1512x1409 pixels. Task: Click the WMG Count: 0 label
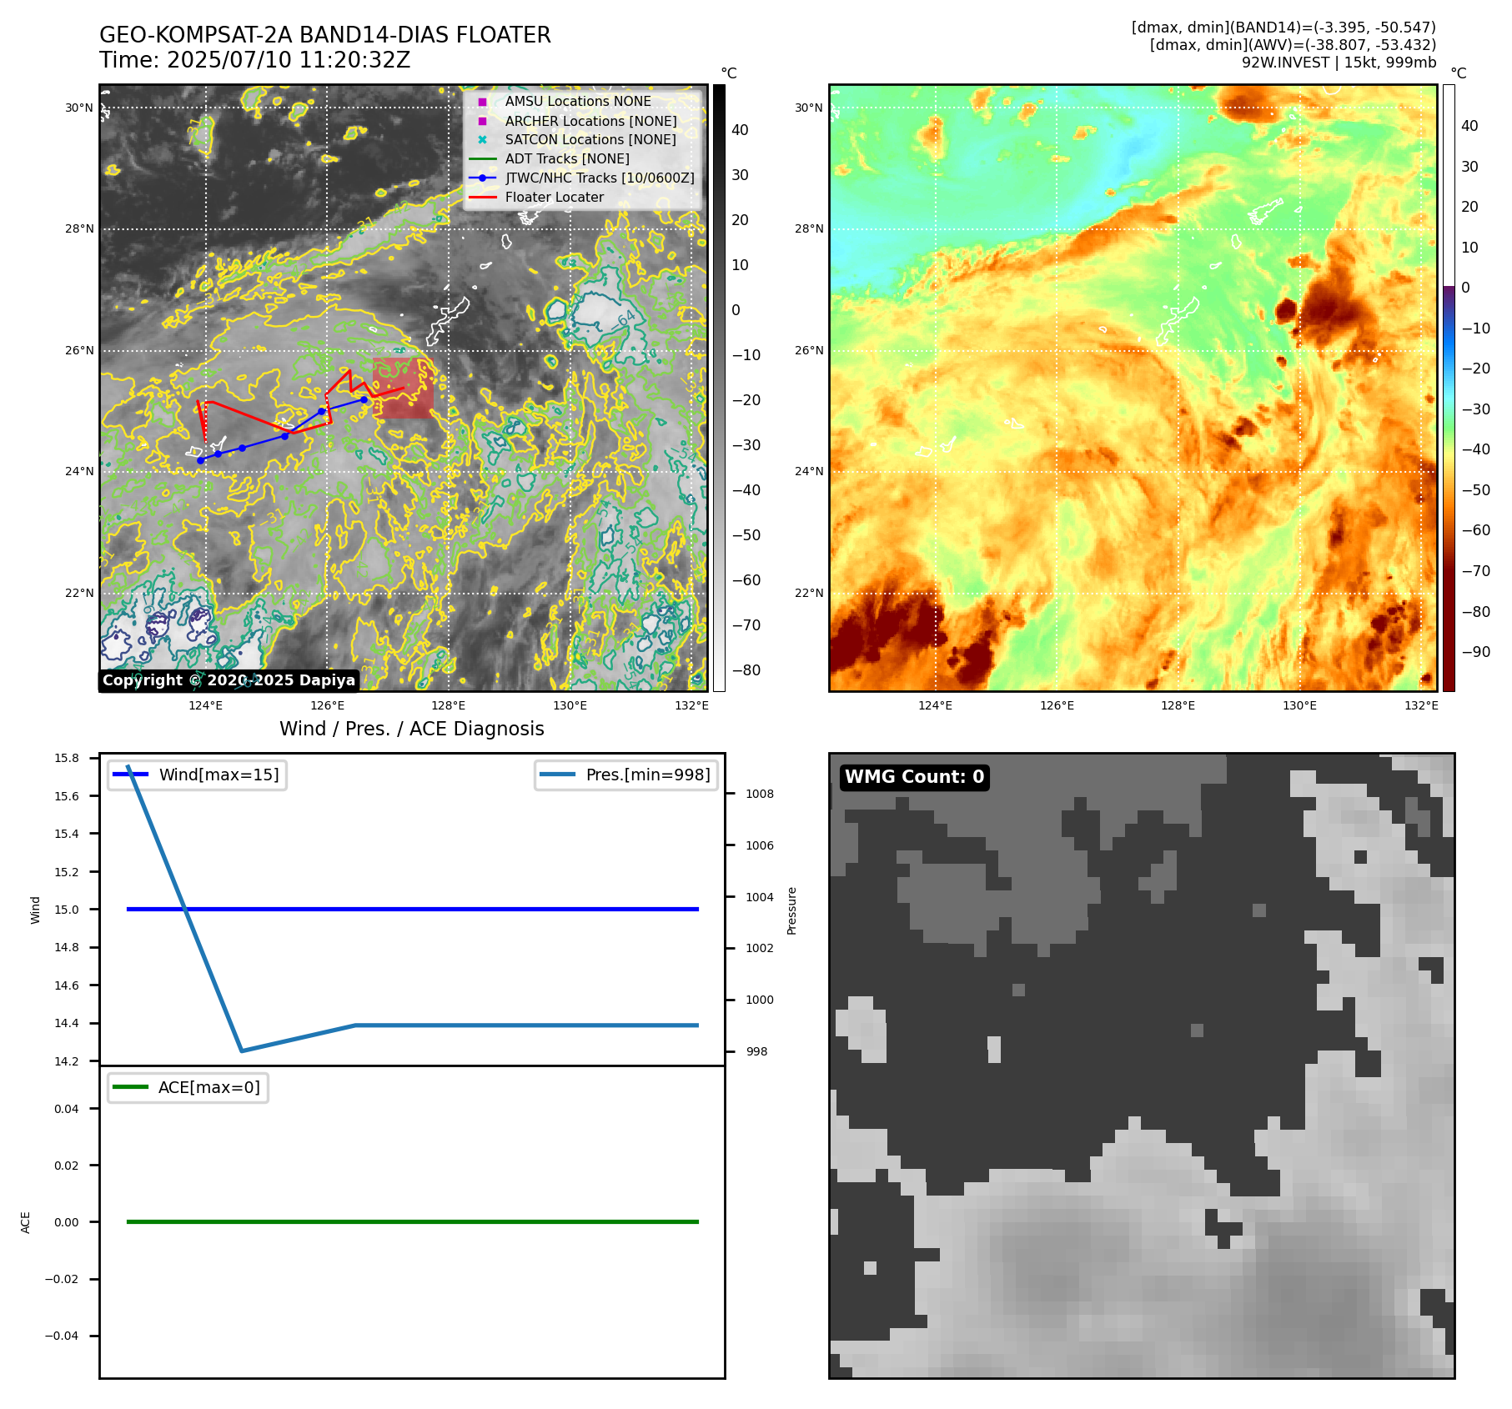(915, 777)
